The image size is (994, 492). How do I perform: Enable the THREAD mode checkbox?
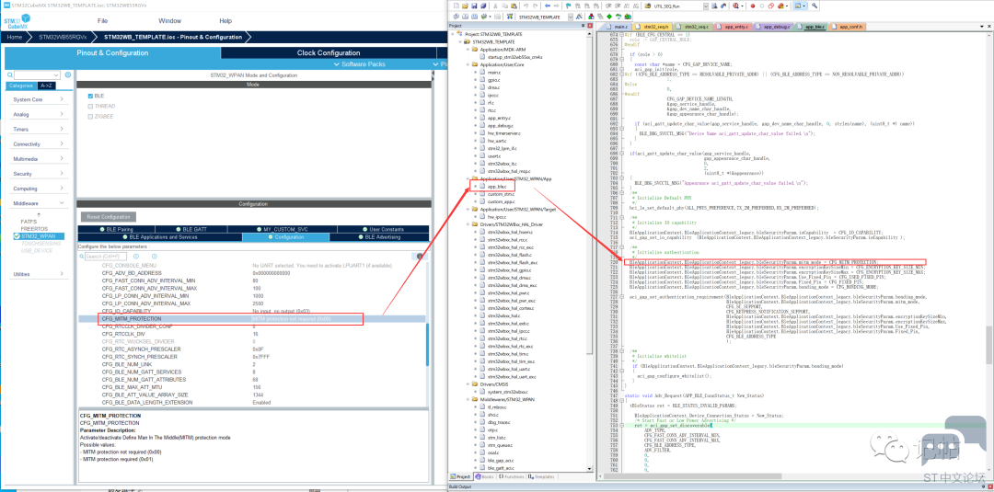coord(90,105)
